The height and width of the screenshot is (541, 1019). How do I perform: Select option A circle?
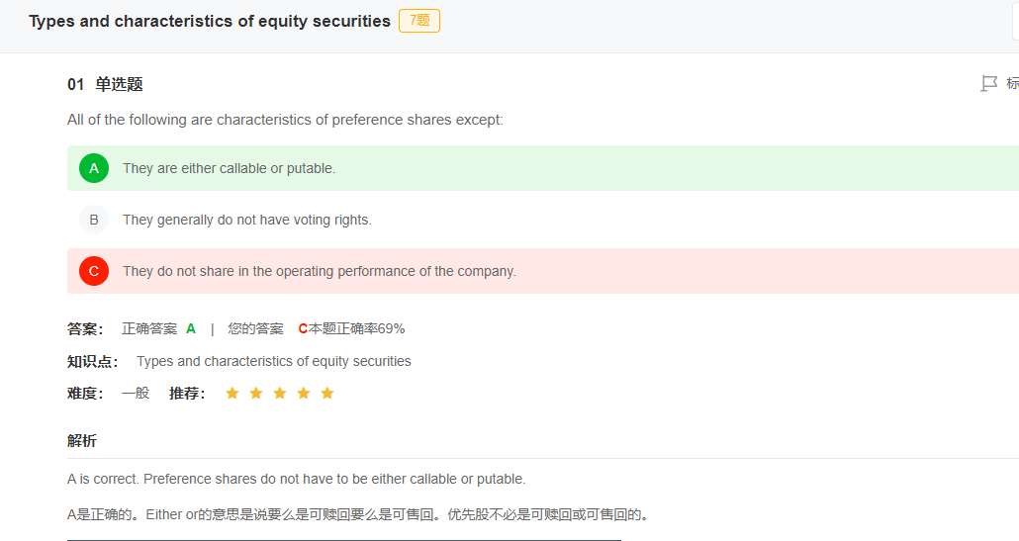pyautogui.click(x=94, y=168)
